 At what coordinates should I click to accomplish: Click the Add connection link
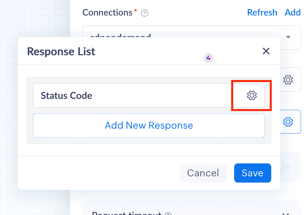tap(292, 13)
